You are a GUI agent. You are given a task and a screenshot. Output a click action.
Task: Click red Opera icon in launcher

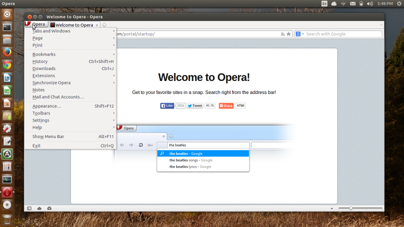point(7,192)
